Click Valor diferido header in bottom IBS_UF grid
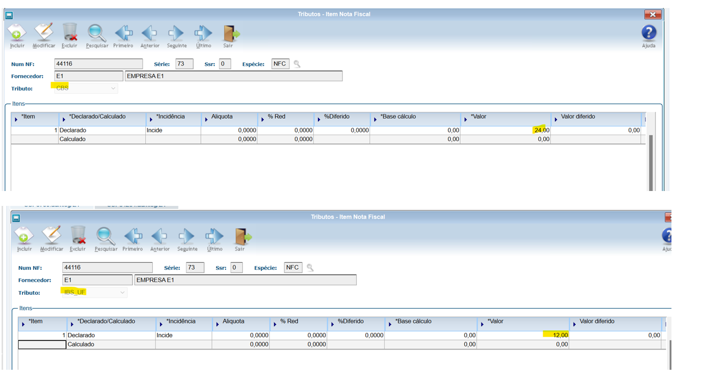The image size is (705, 382). point(616,323)
